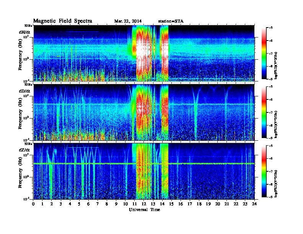Open the dZ/dt spectrogram plot
This screenshot has width=303, height=234.
click(x=144, y=171)
